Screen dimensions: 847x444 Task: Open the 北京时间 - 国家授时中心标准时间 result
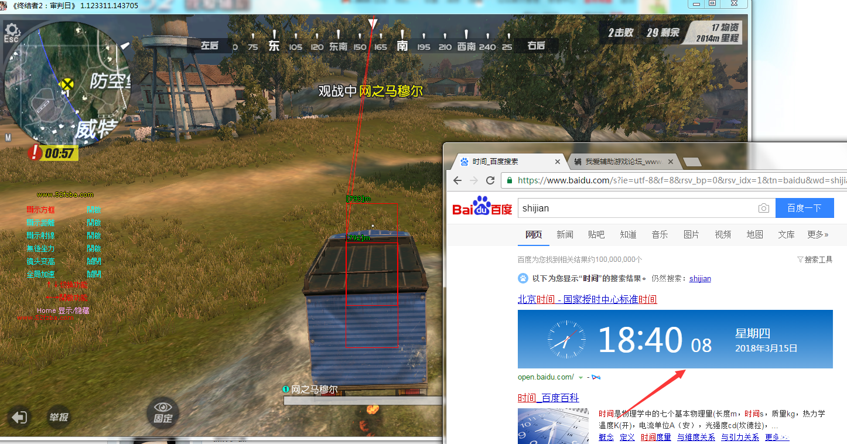[587, 299]
